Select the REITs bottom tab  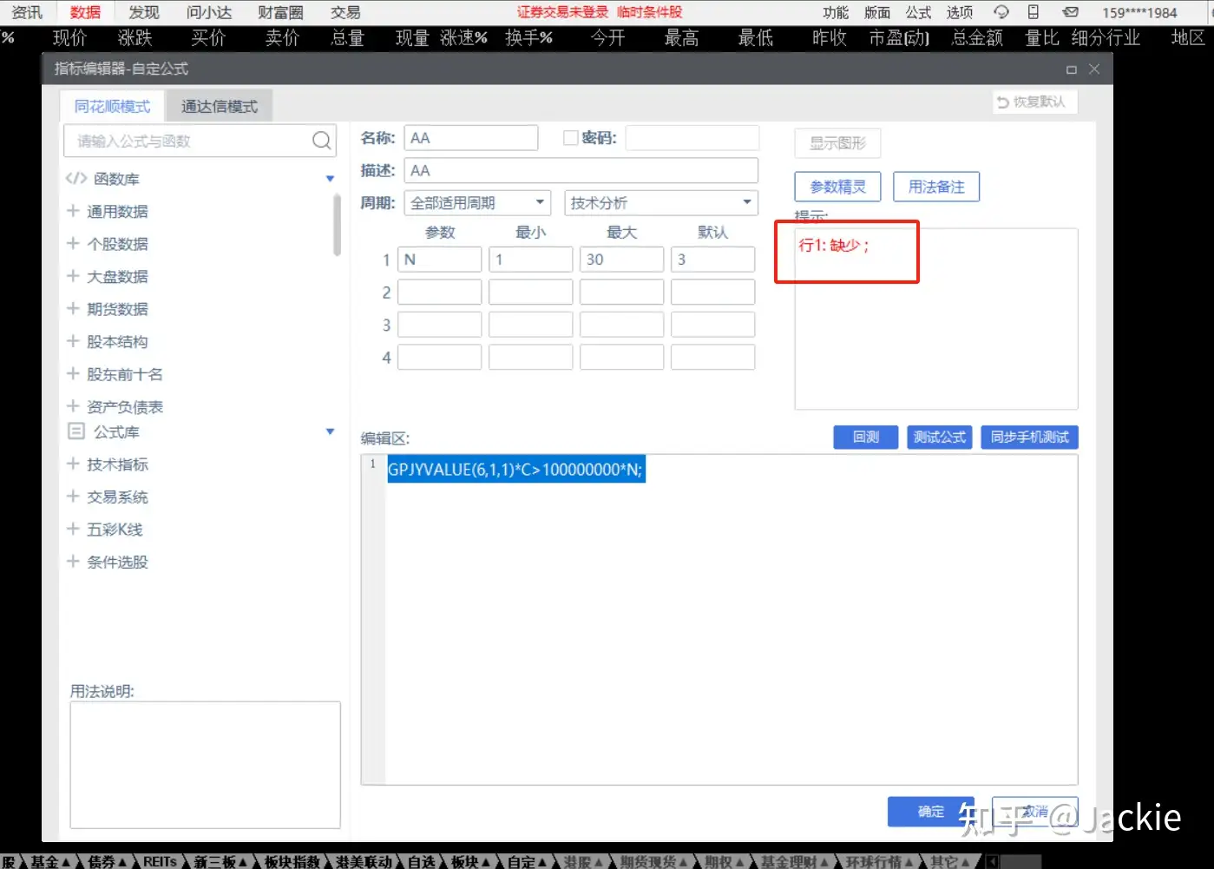click(x=161, y=861)
